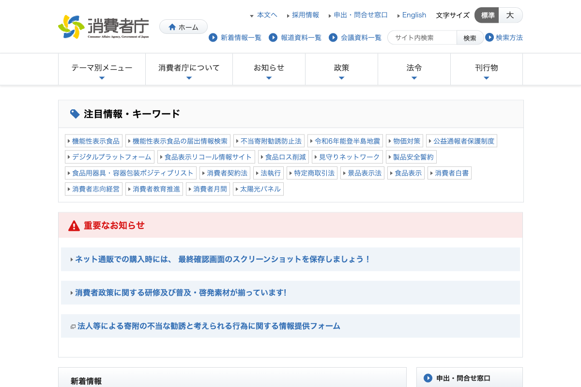This screenshot has width=581, height=387.
Task: Open the 政策 navigation menu
Action: [x=341, y=69]
